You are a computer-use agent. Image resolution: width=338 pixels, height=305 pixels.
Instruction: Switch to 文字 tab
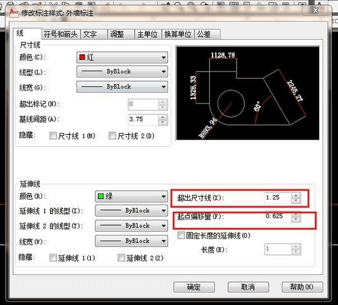94,34
